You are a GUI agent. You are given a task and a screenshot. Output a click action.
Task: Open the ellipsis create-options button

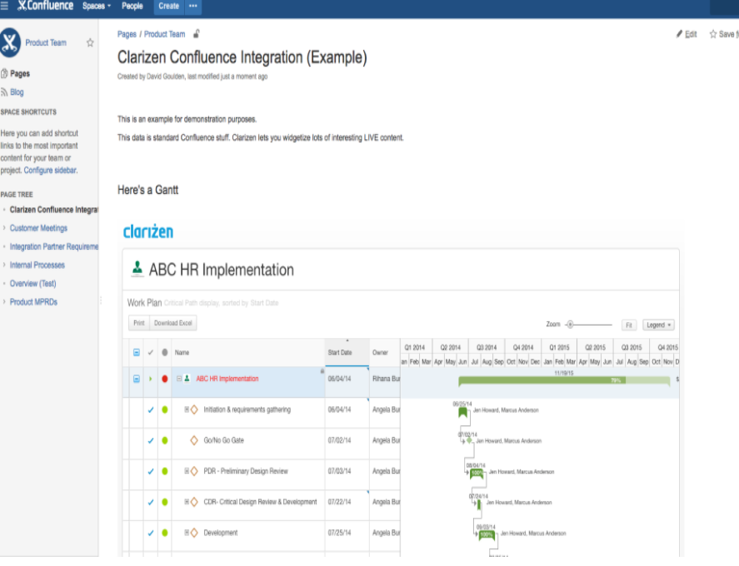(x=192, y=6)
